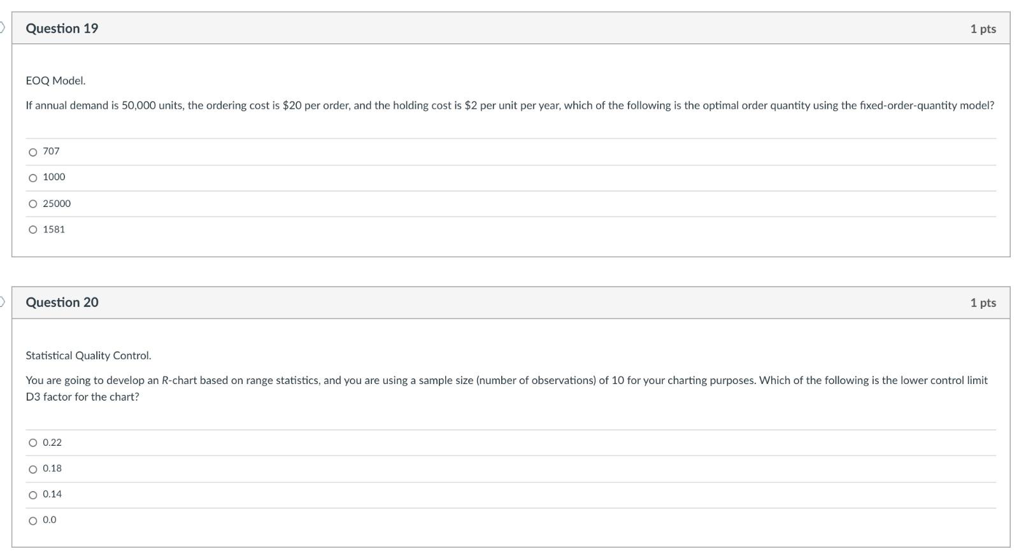This screenshot has width=1019, height=556.
Task: Select 0.22 for the D3 factor
Action: pos(32,443)
